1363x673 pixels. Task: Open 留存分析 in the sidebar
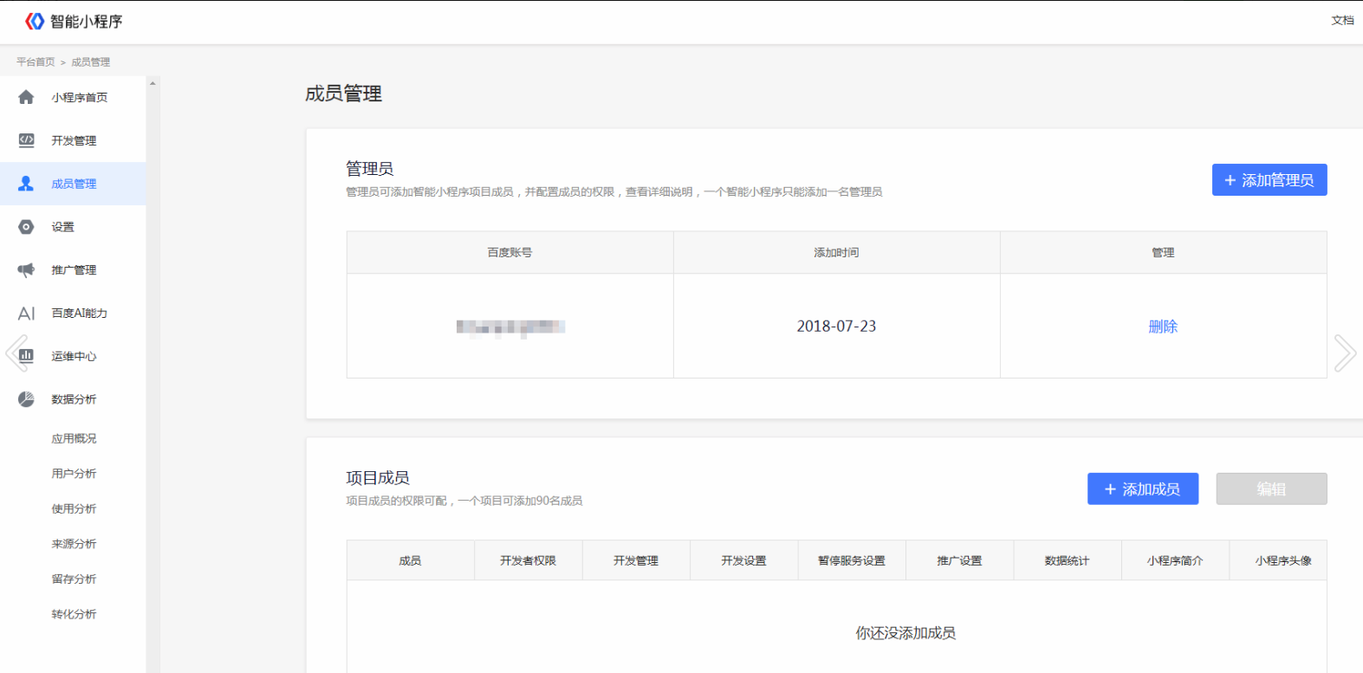tap(74, 579)
